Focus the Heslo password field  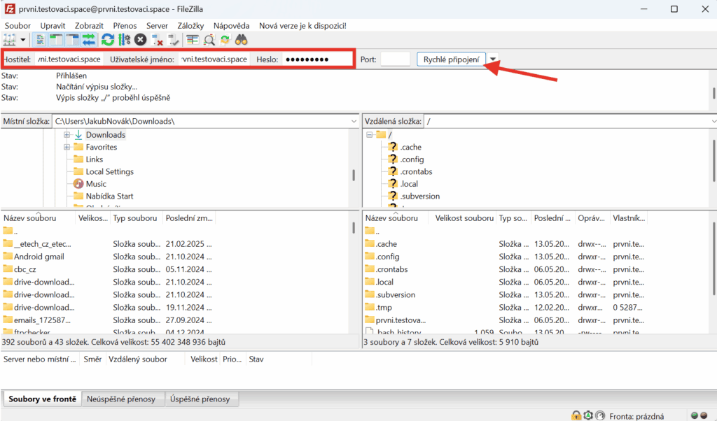316,59
